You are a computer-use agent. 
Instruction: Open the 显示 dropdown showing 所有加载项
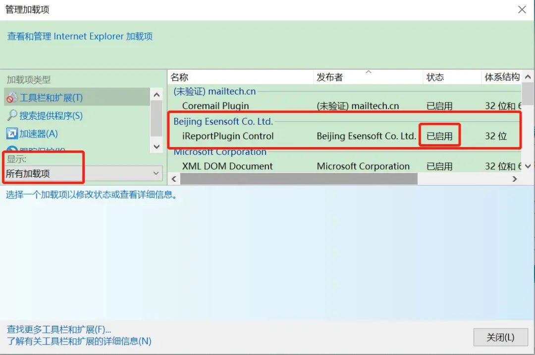[84, 173]
